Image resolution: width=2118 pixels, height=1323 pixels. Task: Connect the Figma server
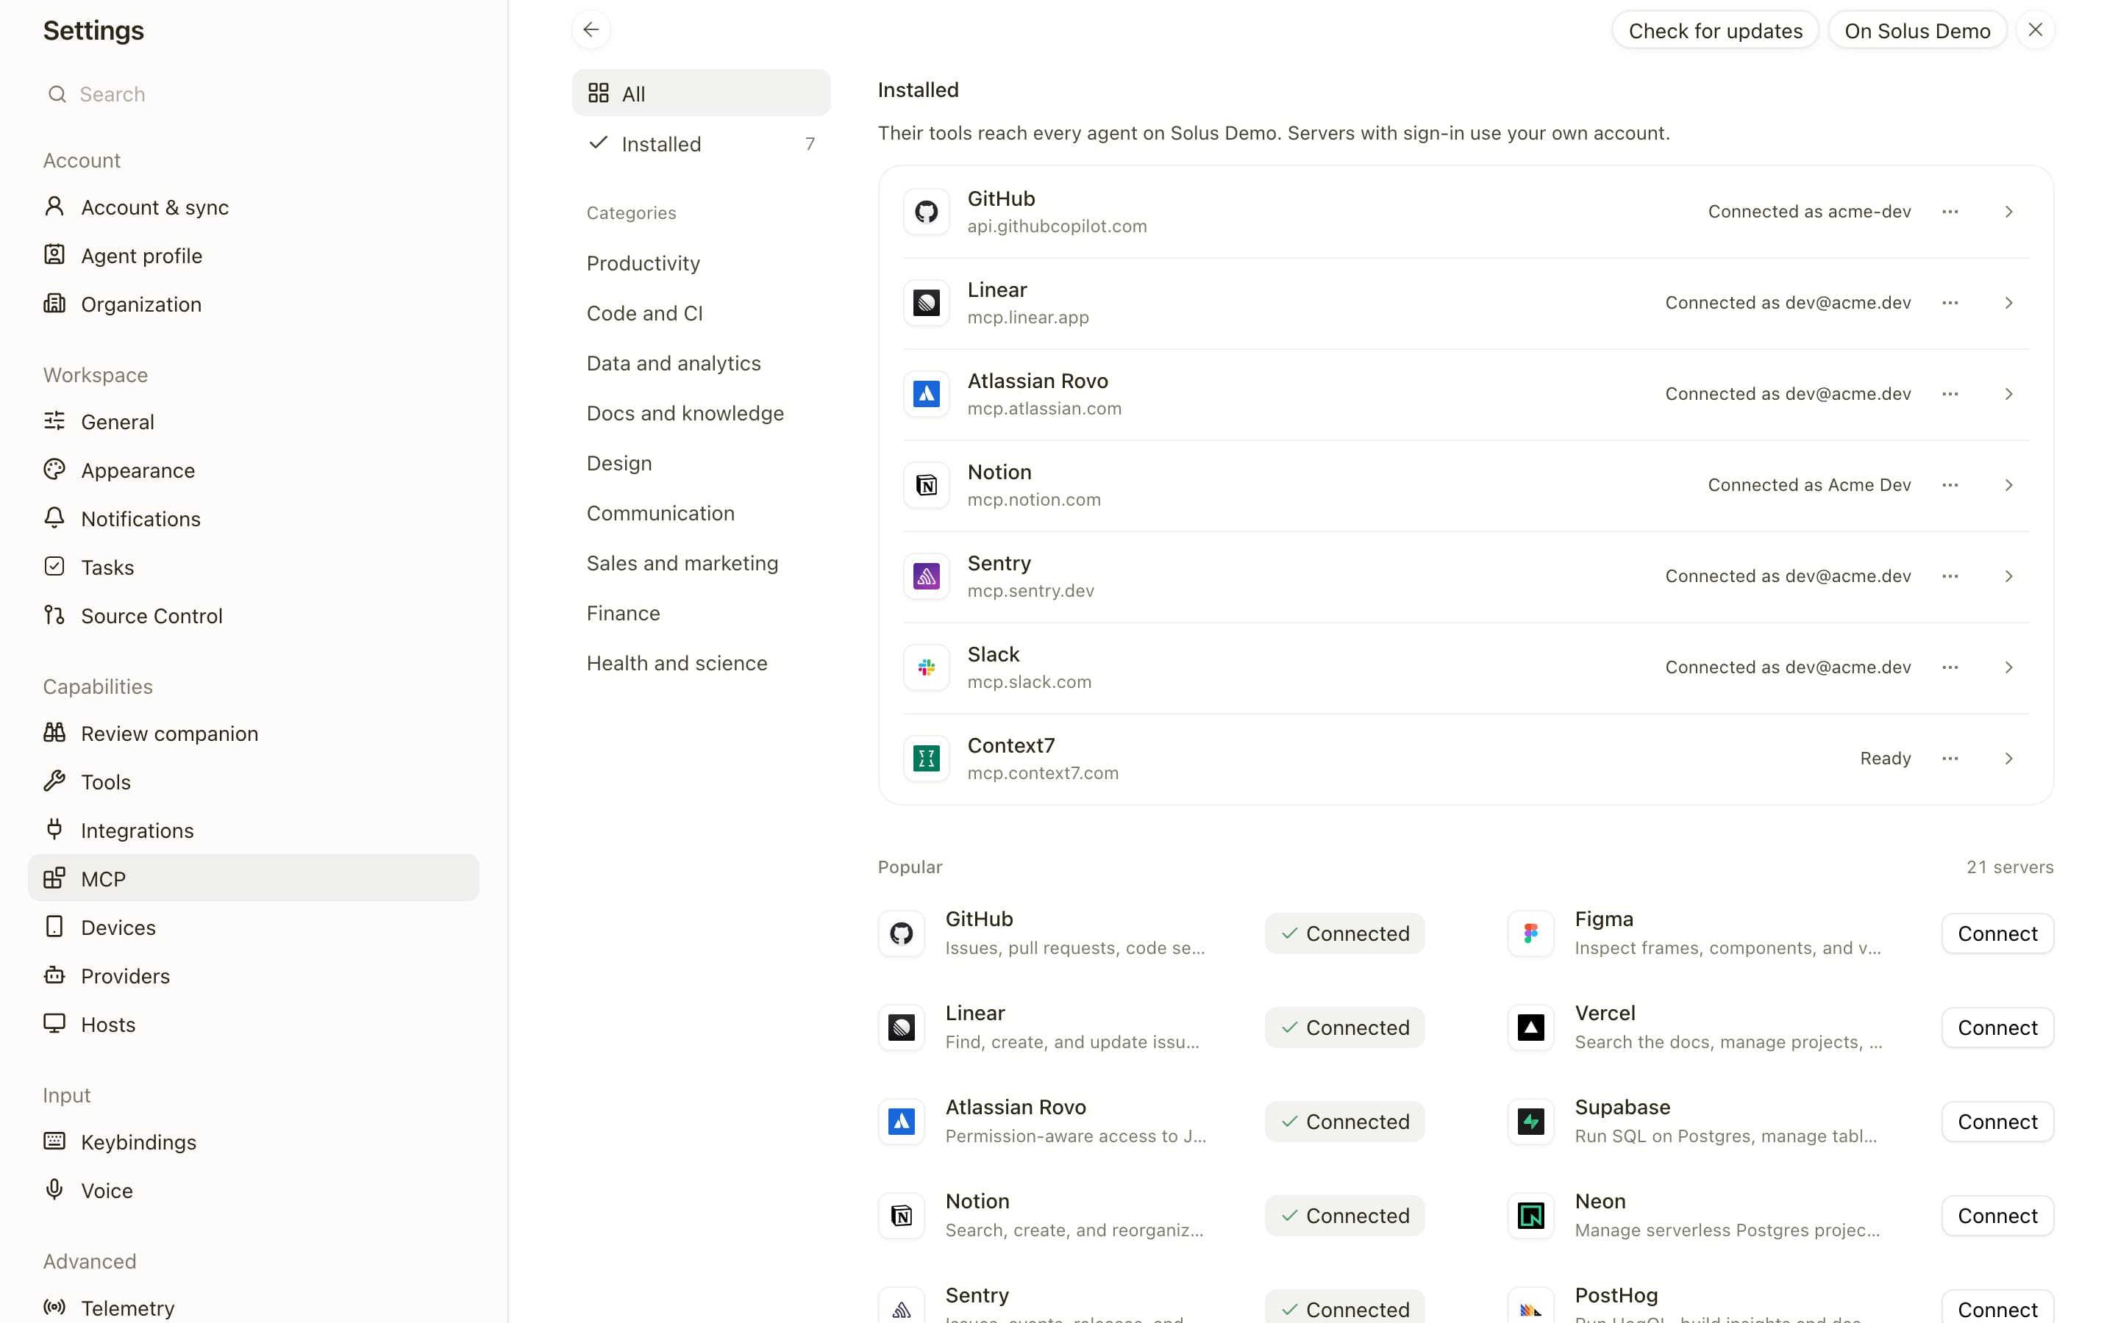[x=1997, y=933]
